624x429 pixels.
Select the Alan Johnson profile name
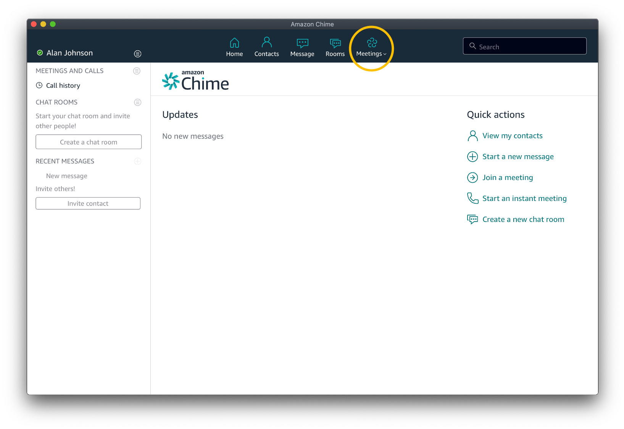(x=69, y=53)
